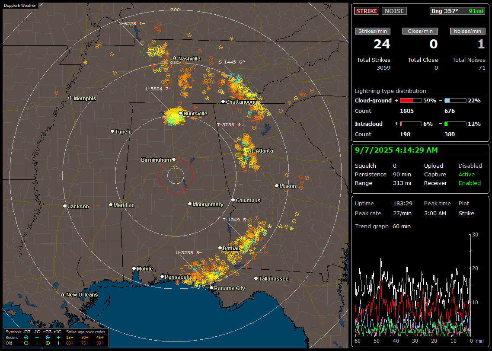Click the Upload status Disabled
492x351 pixels.
click(x=470, y=166)
